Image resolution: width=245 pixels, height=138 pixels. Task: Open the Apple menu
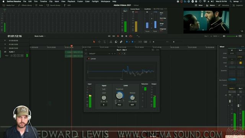[x=3, y=2]
